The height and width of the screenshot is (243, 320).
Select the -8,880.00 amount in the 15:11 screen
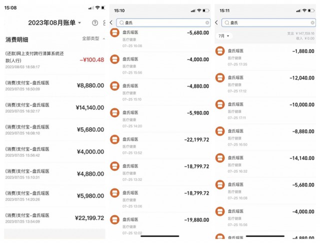(x=303, y=131)
